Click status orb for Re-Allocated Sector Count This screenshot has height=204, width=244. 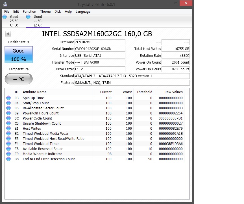(x=8, y=108)
